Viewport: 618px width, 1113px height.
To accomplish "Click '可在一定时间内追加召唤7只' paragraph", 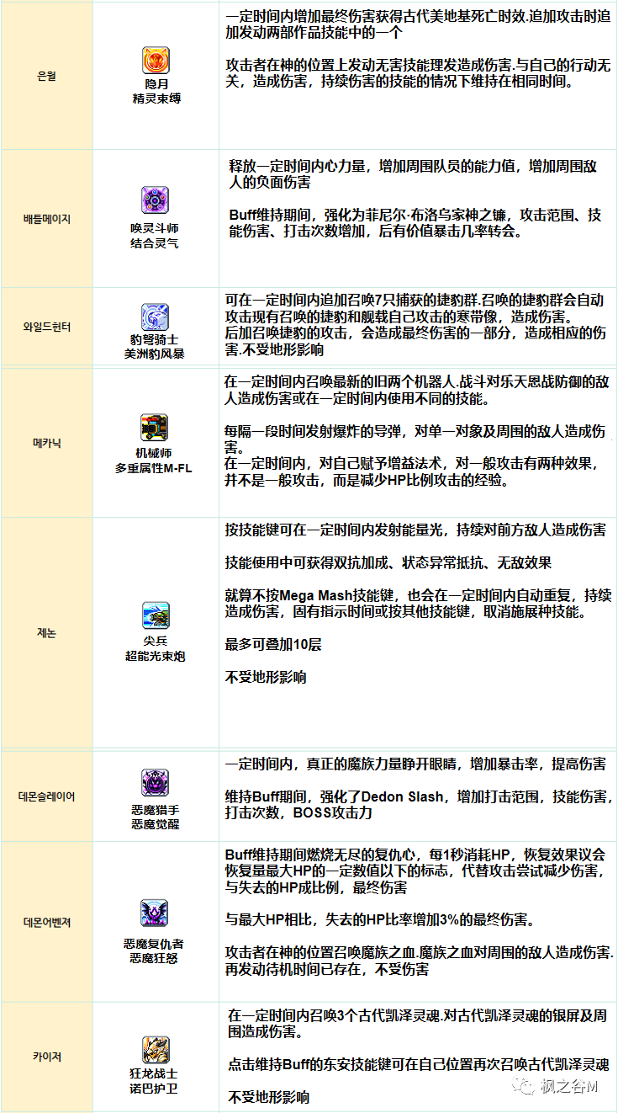I will (x=417, y=325).
